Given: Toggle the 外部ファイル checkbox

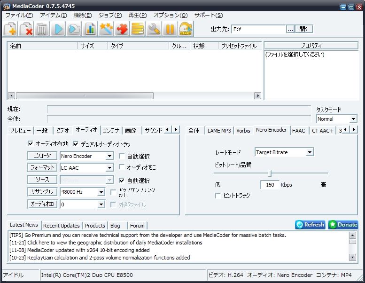Looking at the screenshot, I should (x=113, y=204).
